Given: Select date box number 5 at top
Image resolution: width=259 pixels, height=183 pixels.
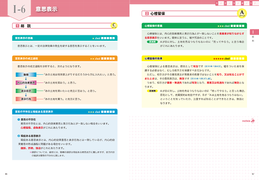Looking at the screenshot, I should coord(254,3).
